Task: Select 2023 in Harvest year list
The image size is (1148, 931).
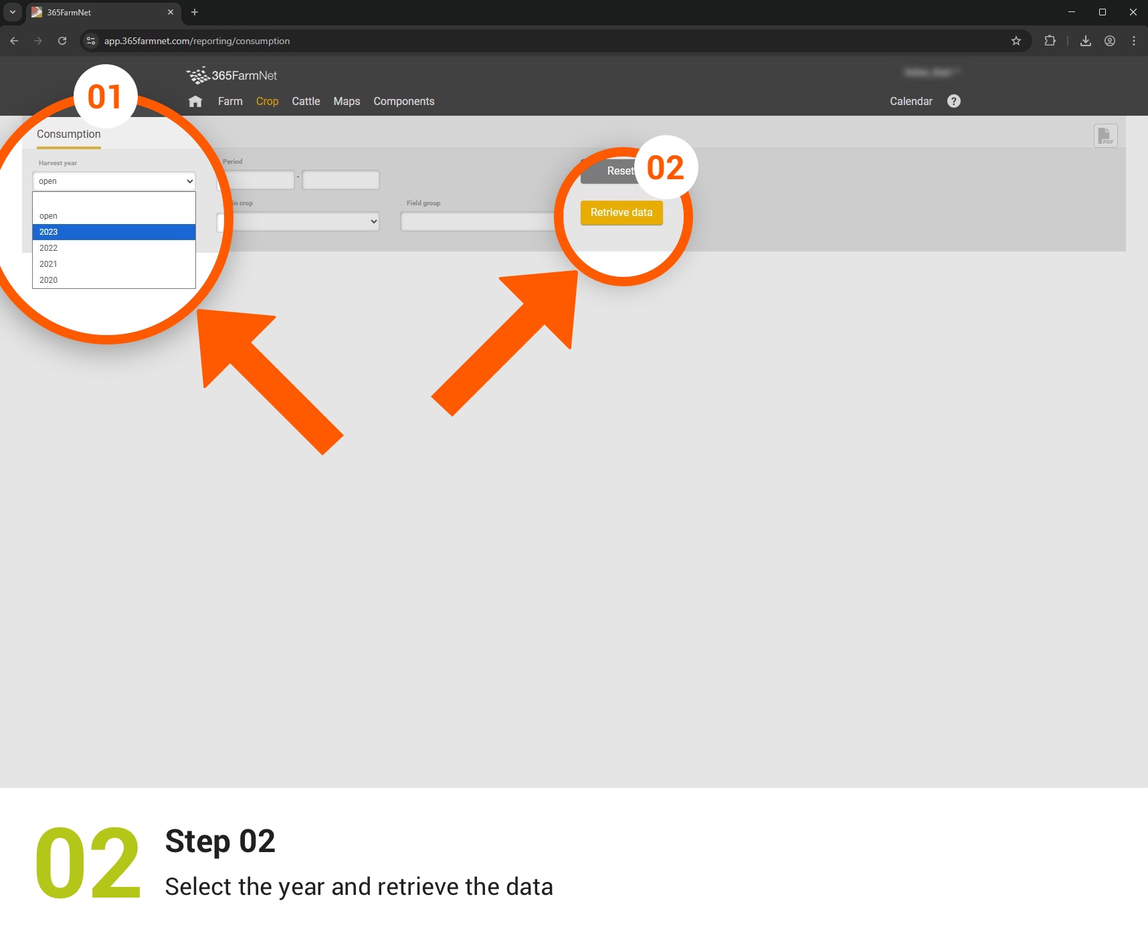Action: tap(114, 232)
